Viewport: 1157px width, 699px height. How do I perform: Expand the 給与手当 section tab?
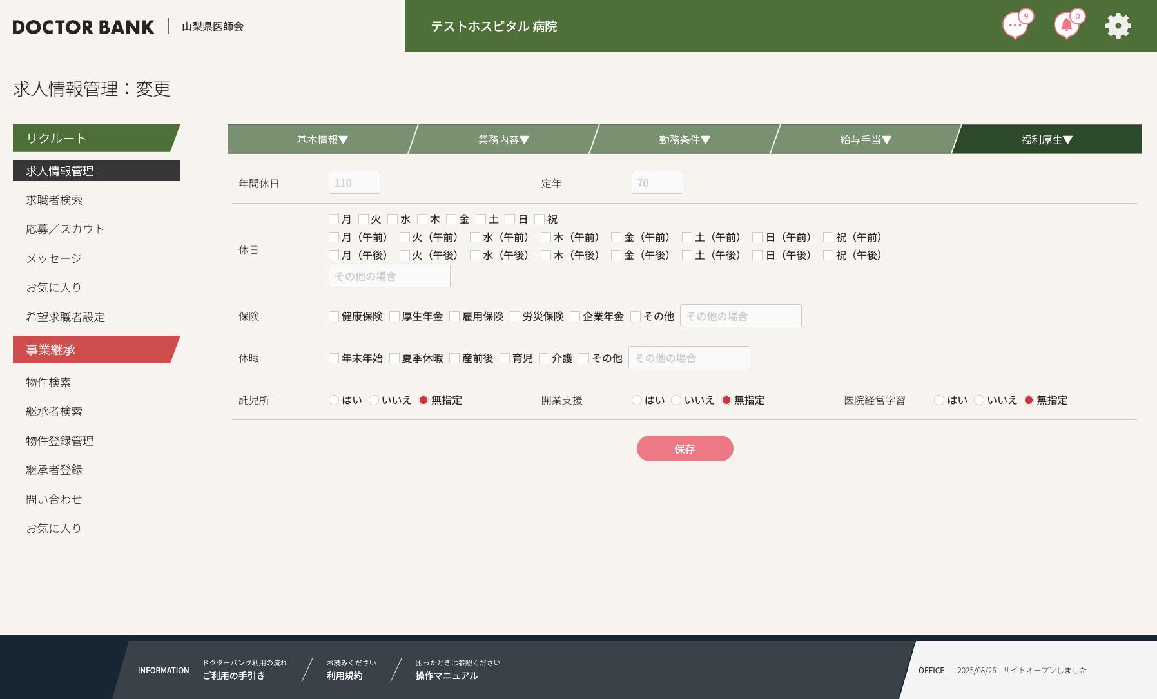click(865, 140)
